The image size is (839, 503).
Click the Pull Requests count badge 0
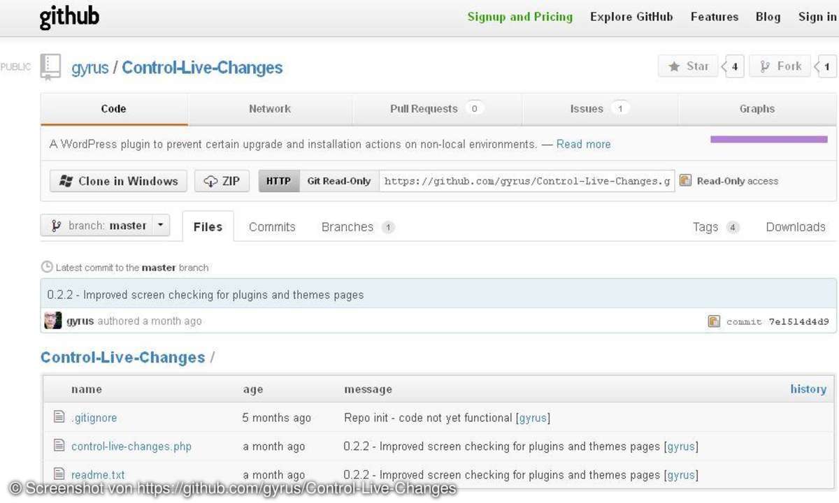(475, 108)
